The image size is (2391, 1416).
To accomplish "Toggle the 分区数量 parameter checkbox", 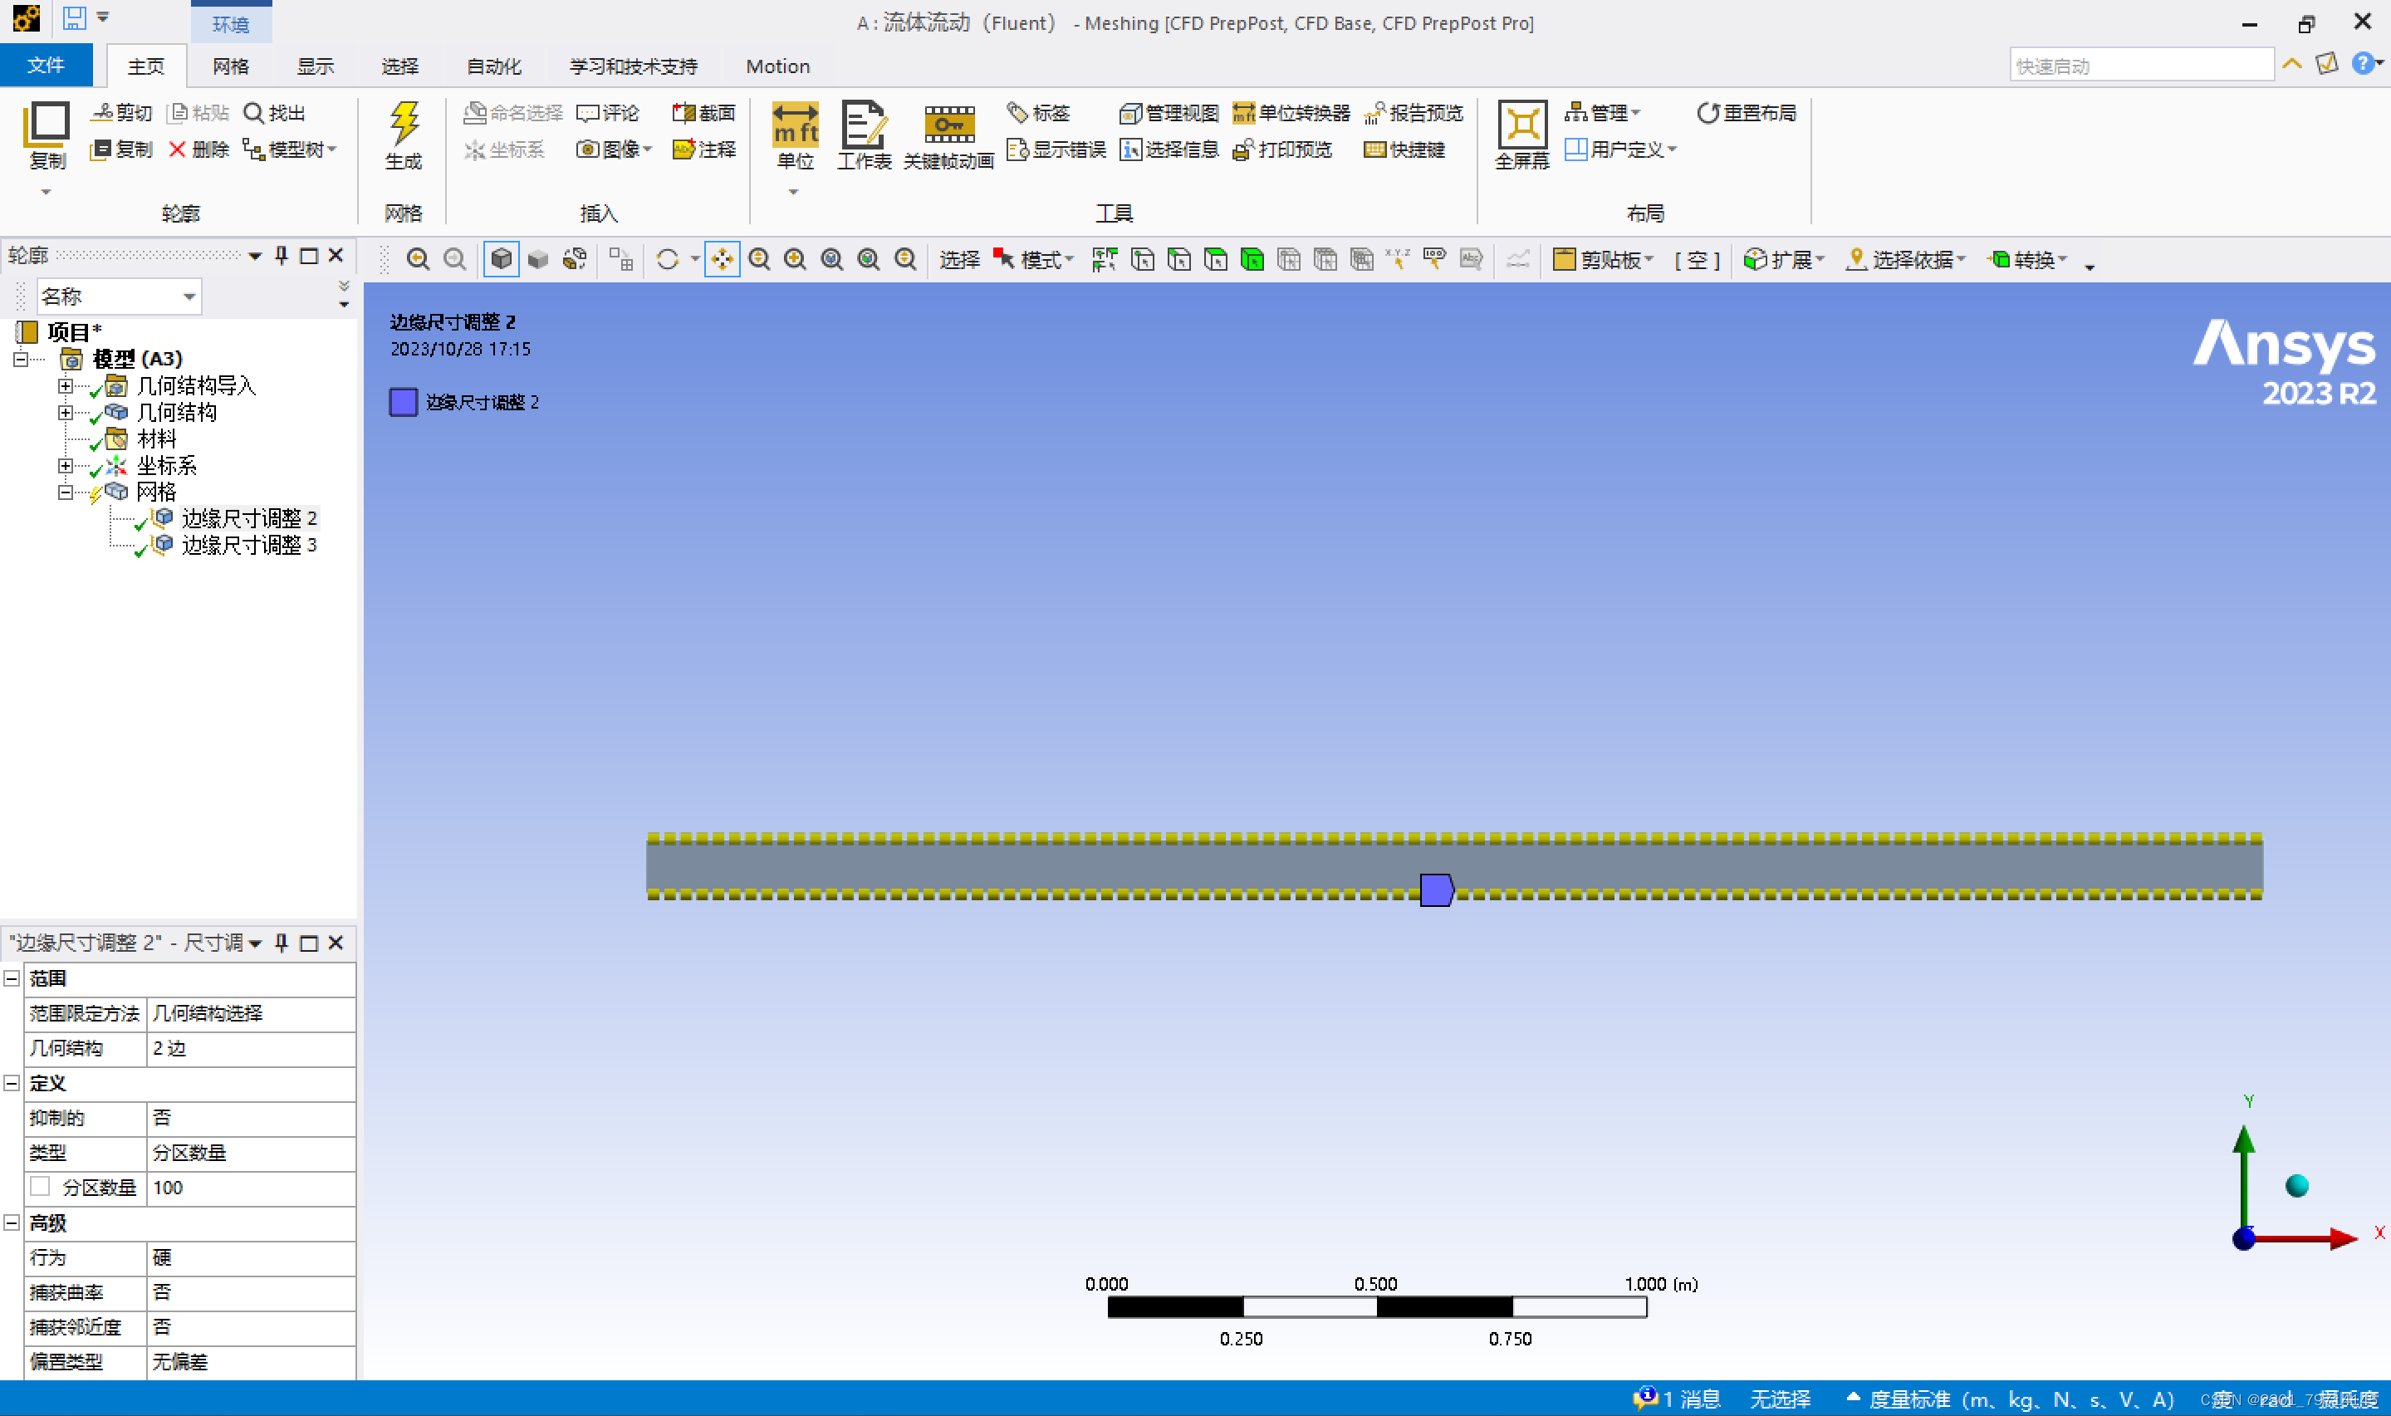I will [x=40, y=1186].
